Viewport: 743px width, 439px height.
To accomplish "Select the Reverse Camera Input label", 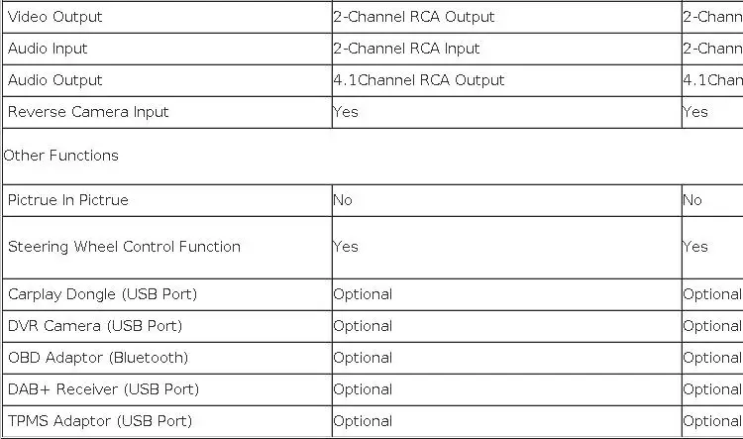I will point(88,112).
